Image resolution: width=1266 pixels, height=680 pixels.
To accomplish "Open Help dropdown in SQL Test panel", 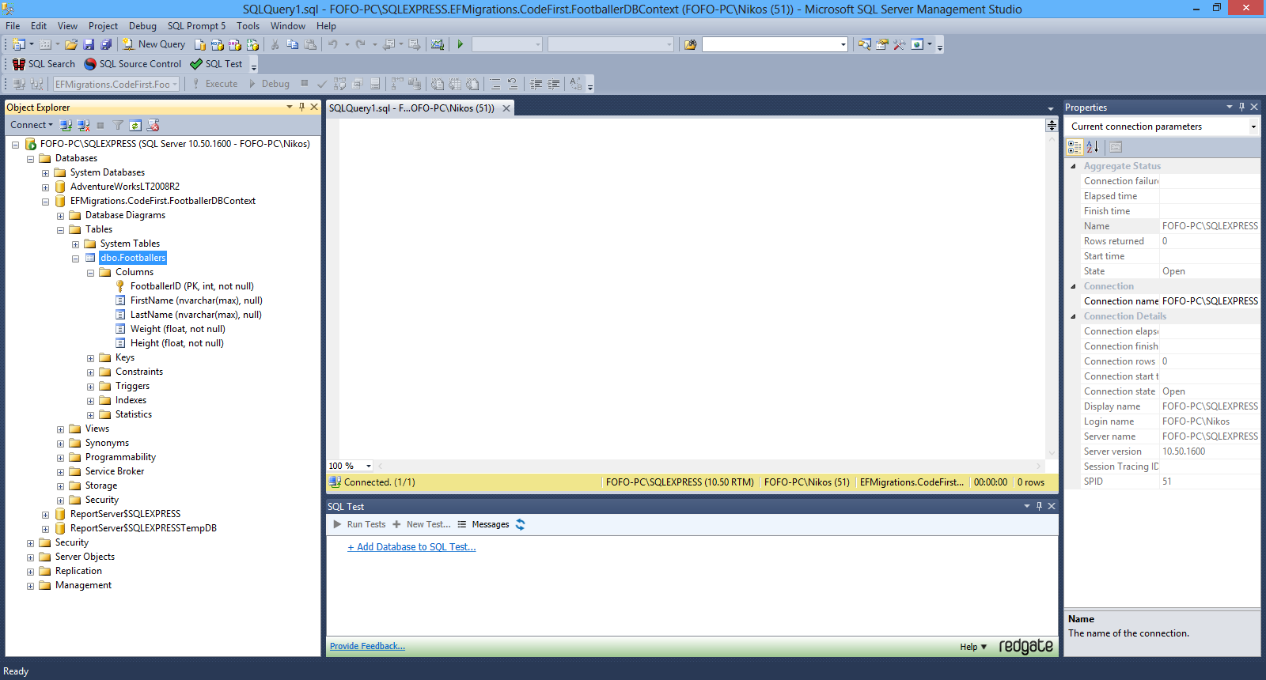I will (x=973, y=647).
